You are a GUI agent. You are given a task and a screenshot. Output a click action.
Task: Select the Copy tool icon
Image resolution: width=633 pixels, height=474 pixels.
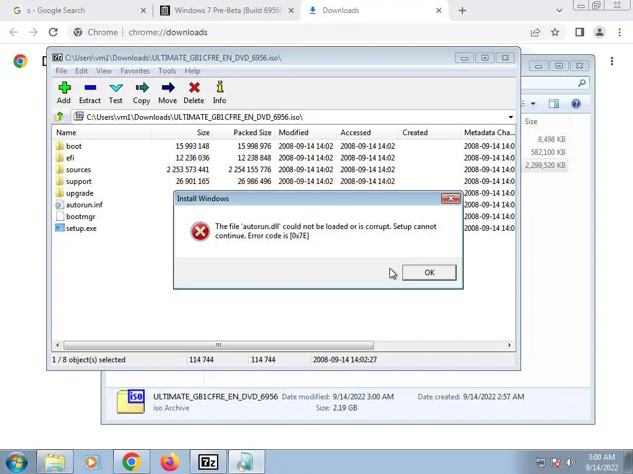[x=142, y=93]
